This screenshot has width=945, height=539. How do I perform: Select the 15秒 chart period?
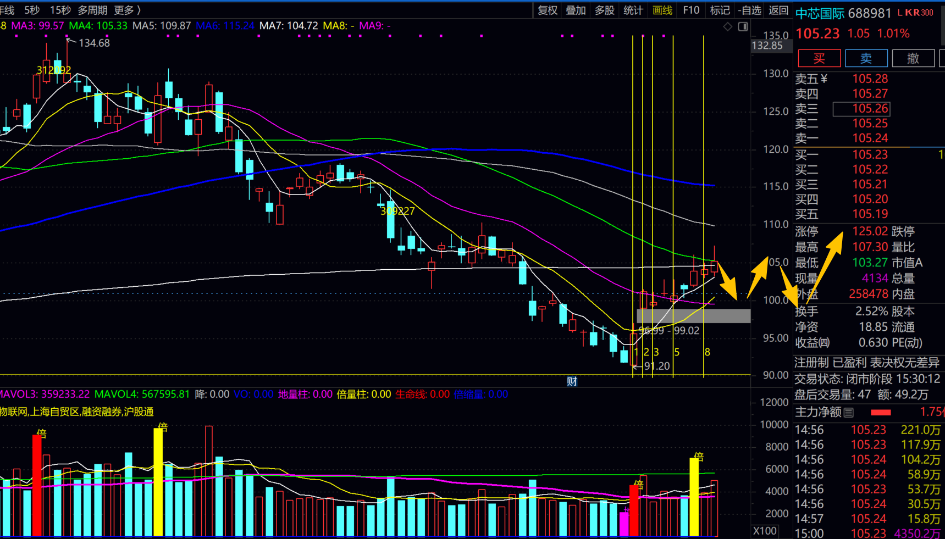60,10
